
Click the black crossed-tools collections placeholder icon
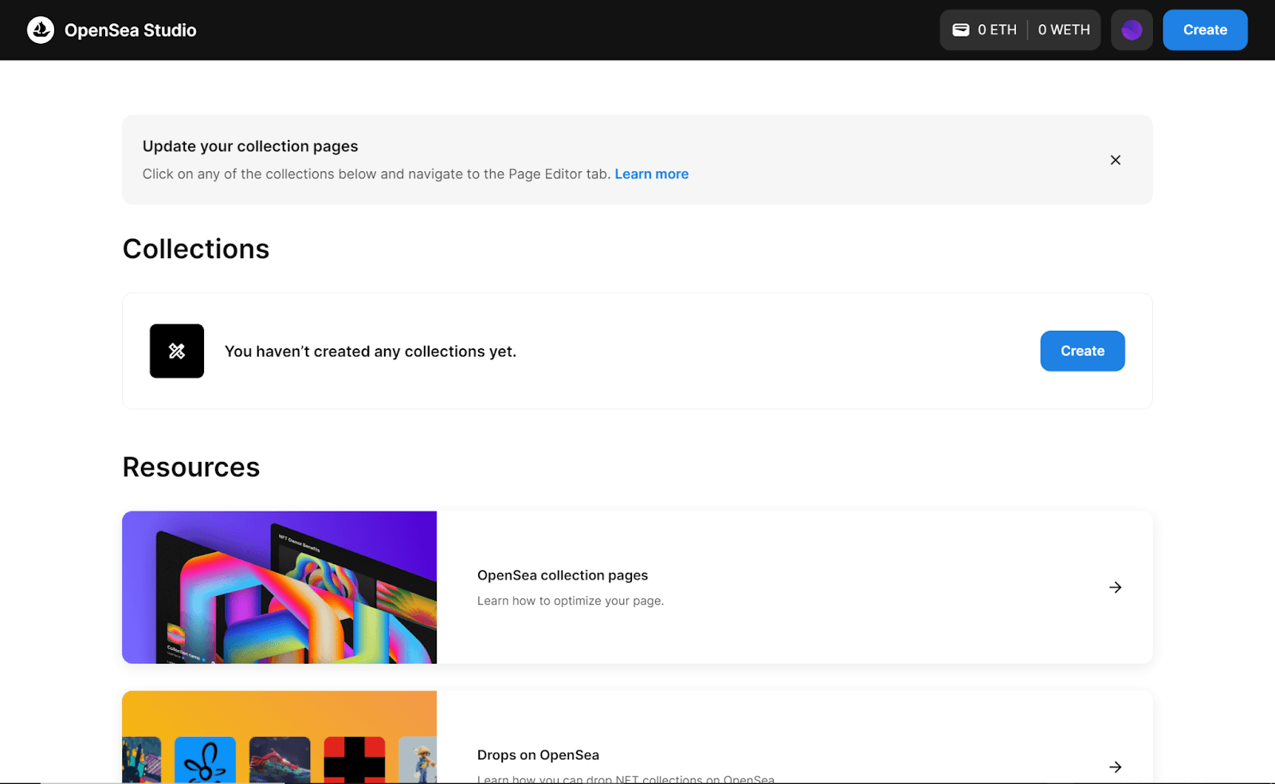pos(176,351)
